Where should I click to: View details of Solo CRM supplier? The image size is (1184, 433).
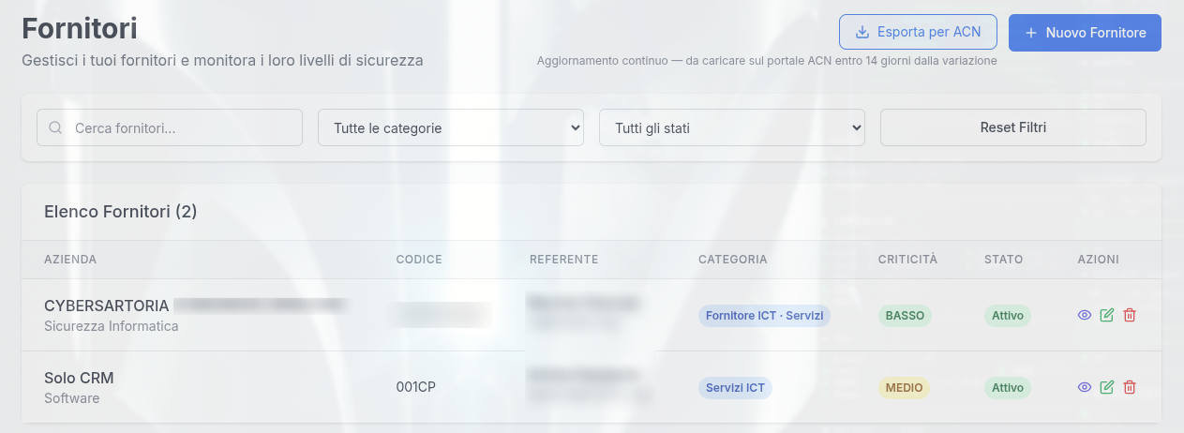pyautogui.click(x=1085, y=387)
